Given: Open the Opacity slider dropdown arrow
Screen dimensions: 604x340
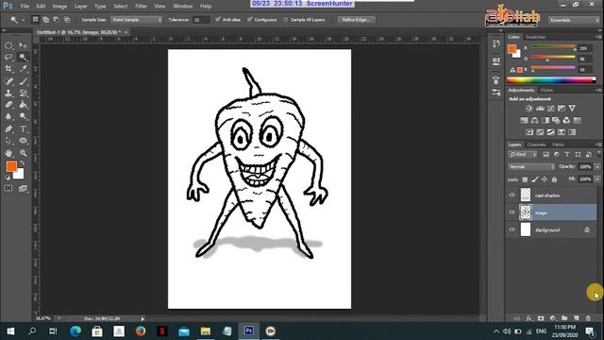Looking at the screenshot, I should pos(597,166).
